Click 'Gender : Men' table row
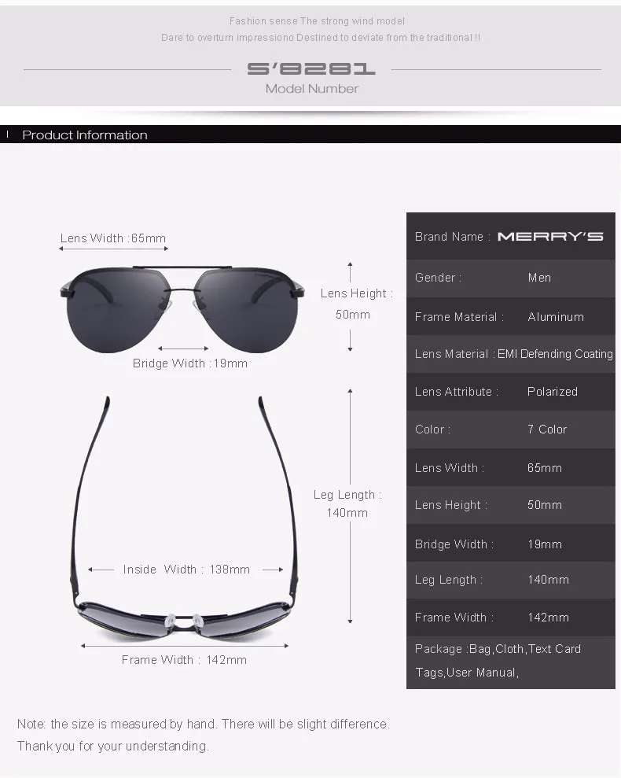Image resolution: width=621 pixels, height=778 pixels. pyautogui.click(x=511, y=278)
